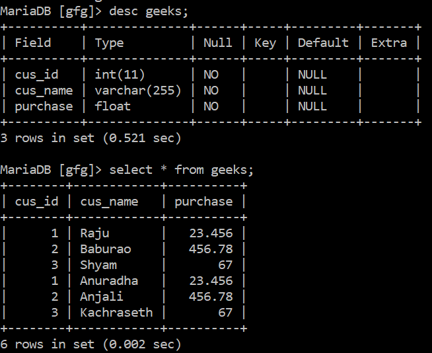Click the '3 rows in set (0.521 sec)' line
This screenshot has height=353, width=432.
(90, 138)
